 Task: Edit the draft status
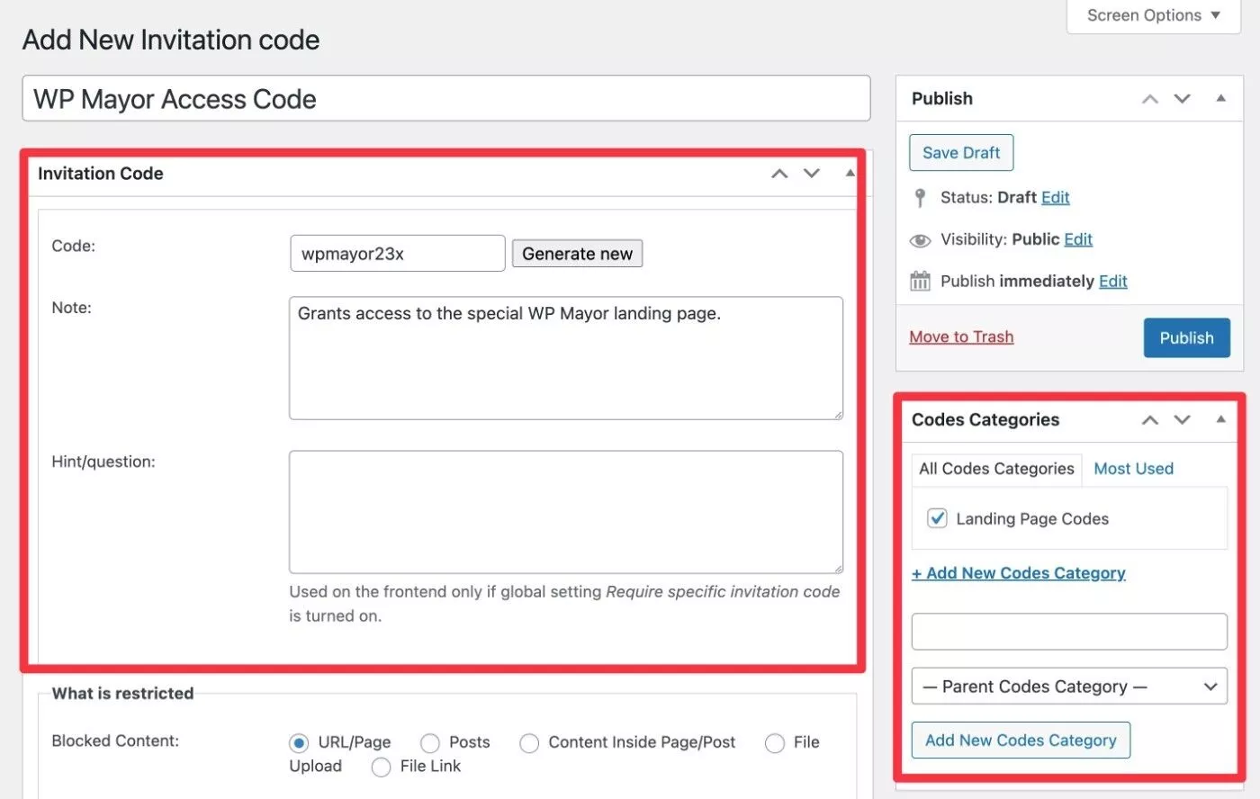[1056, 197]
